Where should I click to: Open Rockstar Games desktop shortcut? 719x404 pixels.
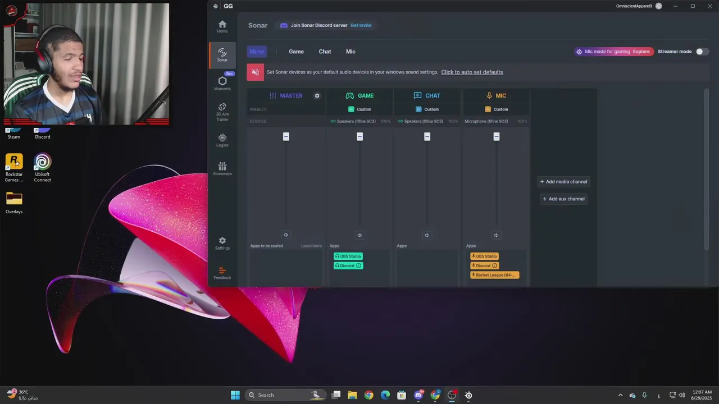coord(14,168)
